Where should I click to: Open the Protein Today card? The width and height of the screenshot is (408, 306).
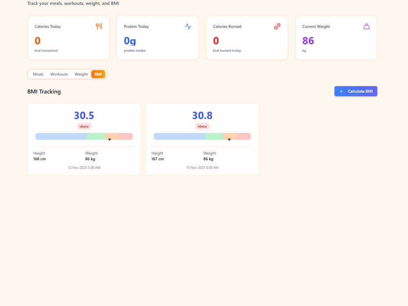click(157, 38)
